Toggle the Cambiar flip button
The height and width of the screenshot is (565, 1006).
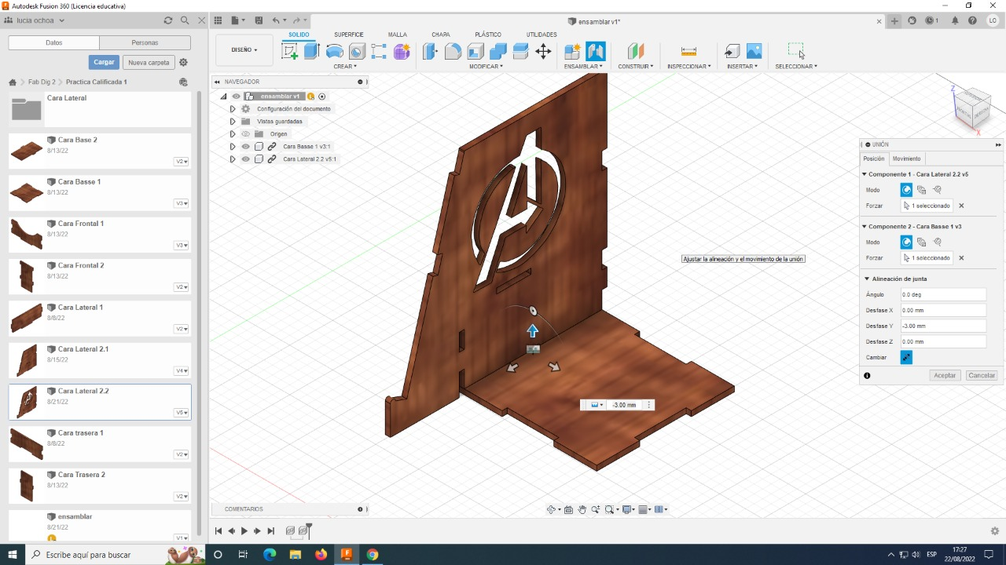[x=906, y=357]
